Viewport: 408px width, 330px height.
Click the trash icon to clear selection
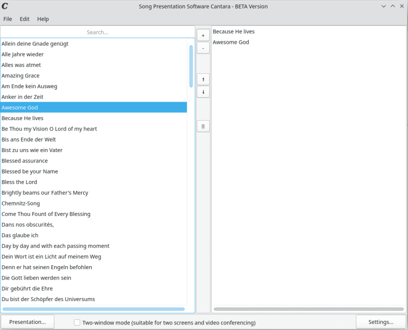[203, 127]
